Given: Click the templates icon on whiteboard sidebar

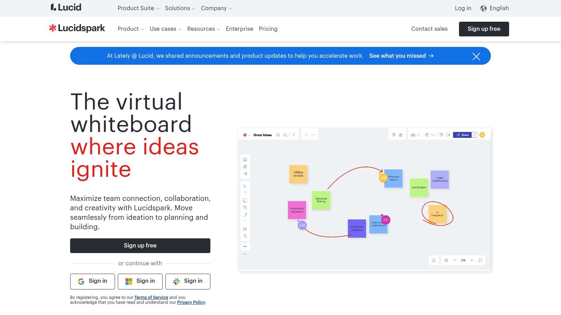Looking at the screenshot, I should tap(245, 160).
